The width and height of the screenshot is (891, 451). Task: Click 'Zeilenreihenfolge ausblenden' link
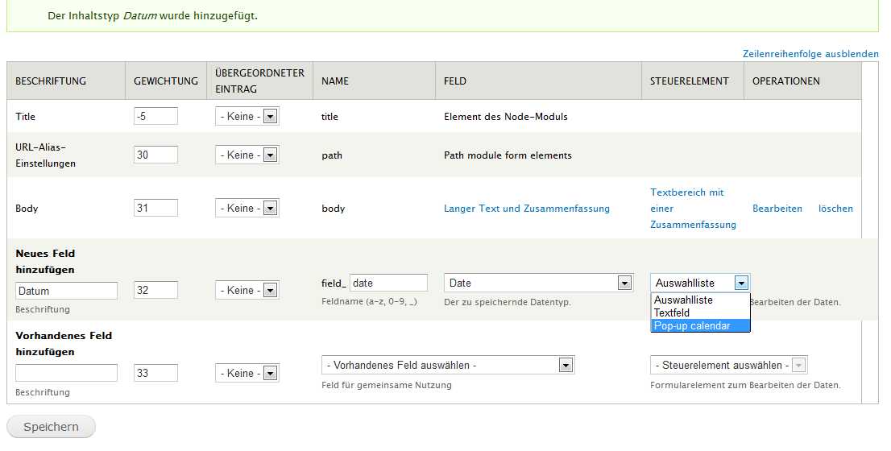[810, 54]
